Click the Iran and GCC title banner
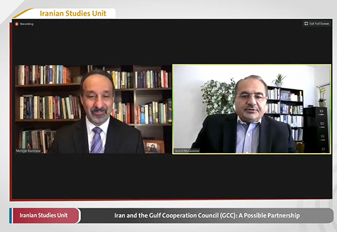The width and height of the screenshot is (337, 232). pyautogui.click(x=207, y=215)
